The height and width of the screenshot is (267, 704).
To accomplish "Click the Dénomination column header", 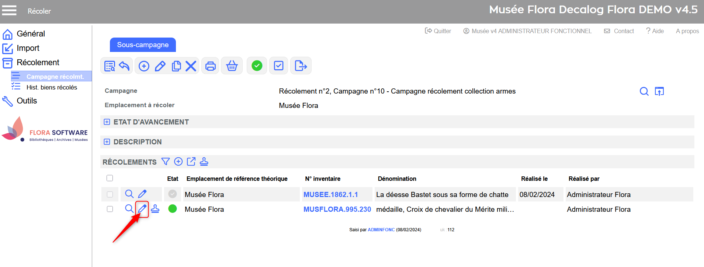I will 397,179.
